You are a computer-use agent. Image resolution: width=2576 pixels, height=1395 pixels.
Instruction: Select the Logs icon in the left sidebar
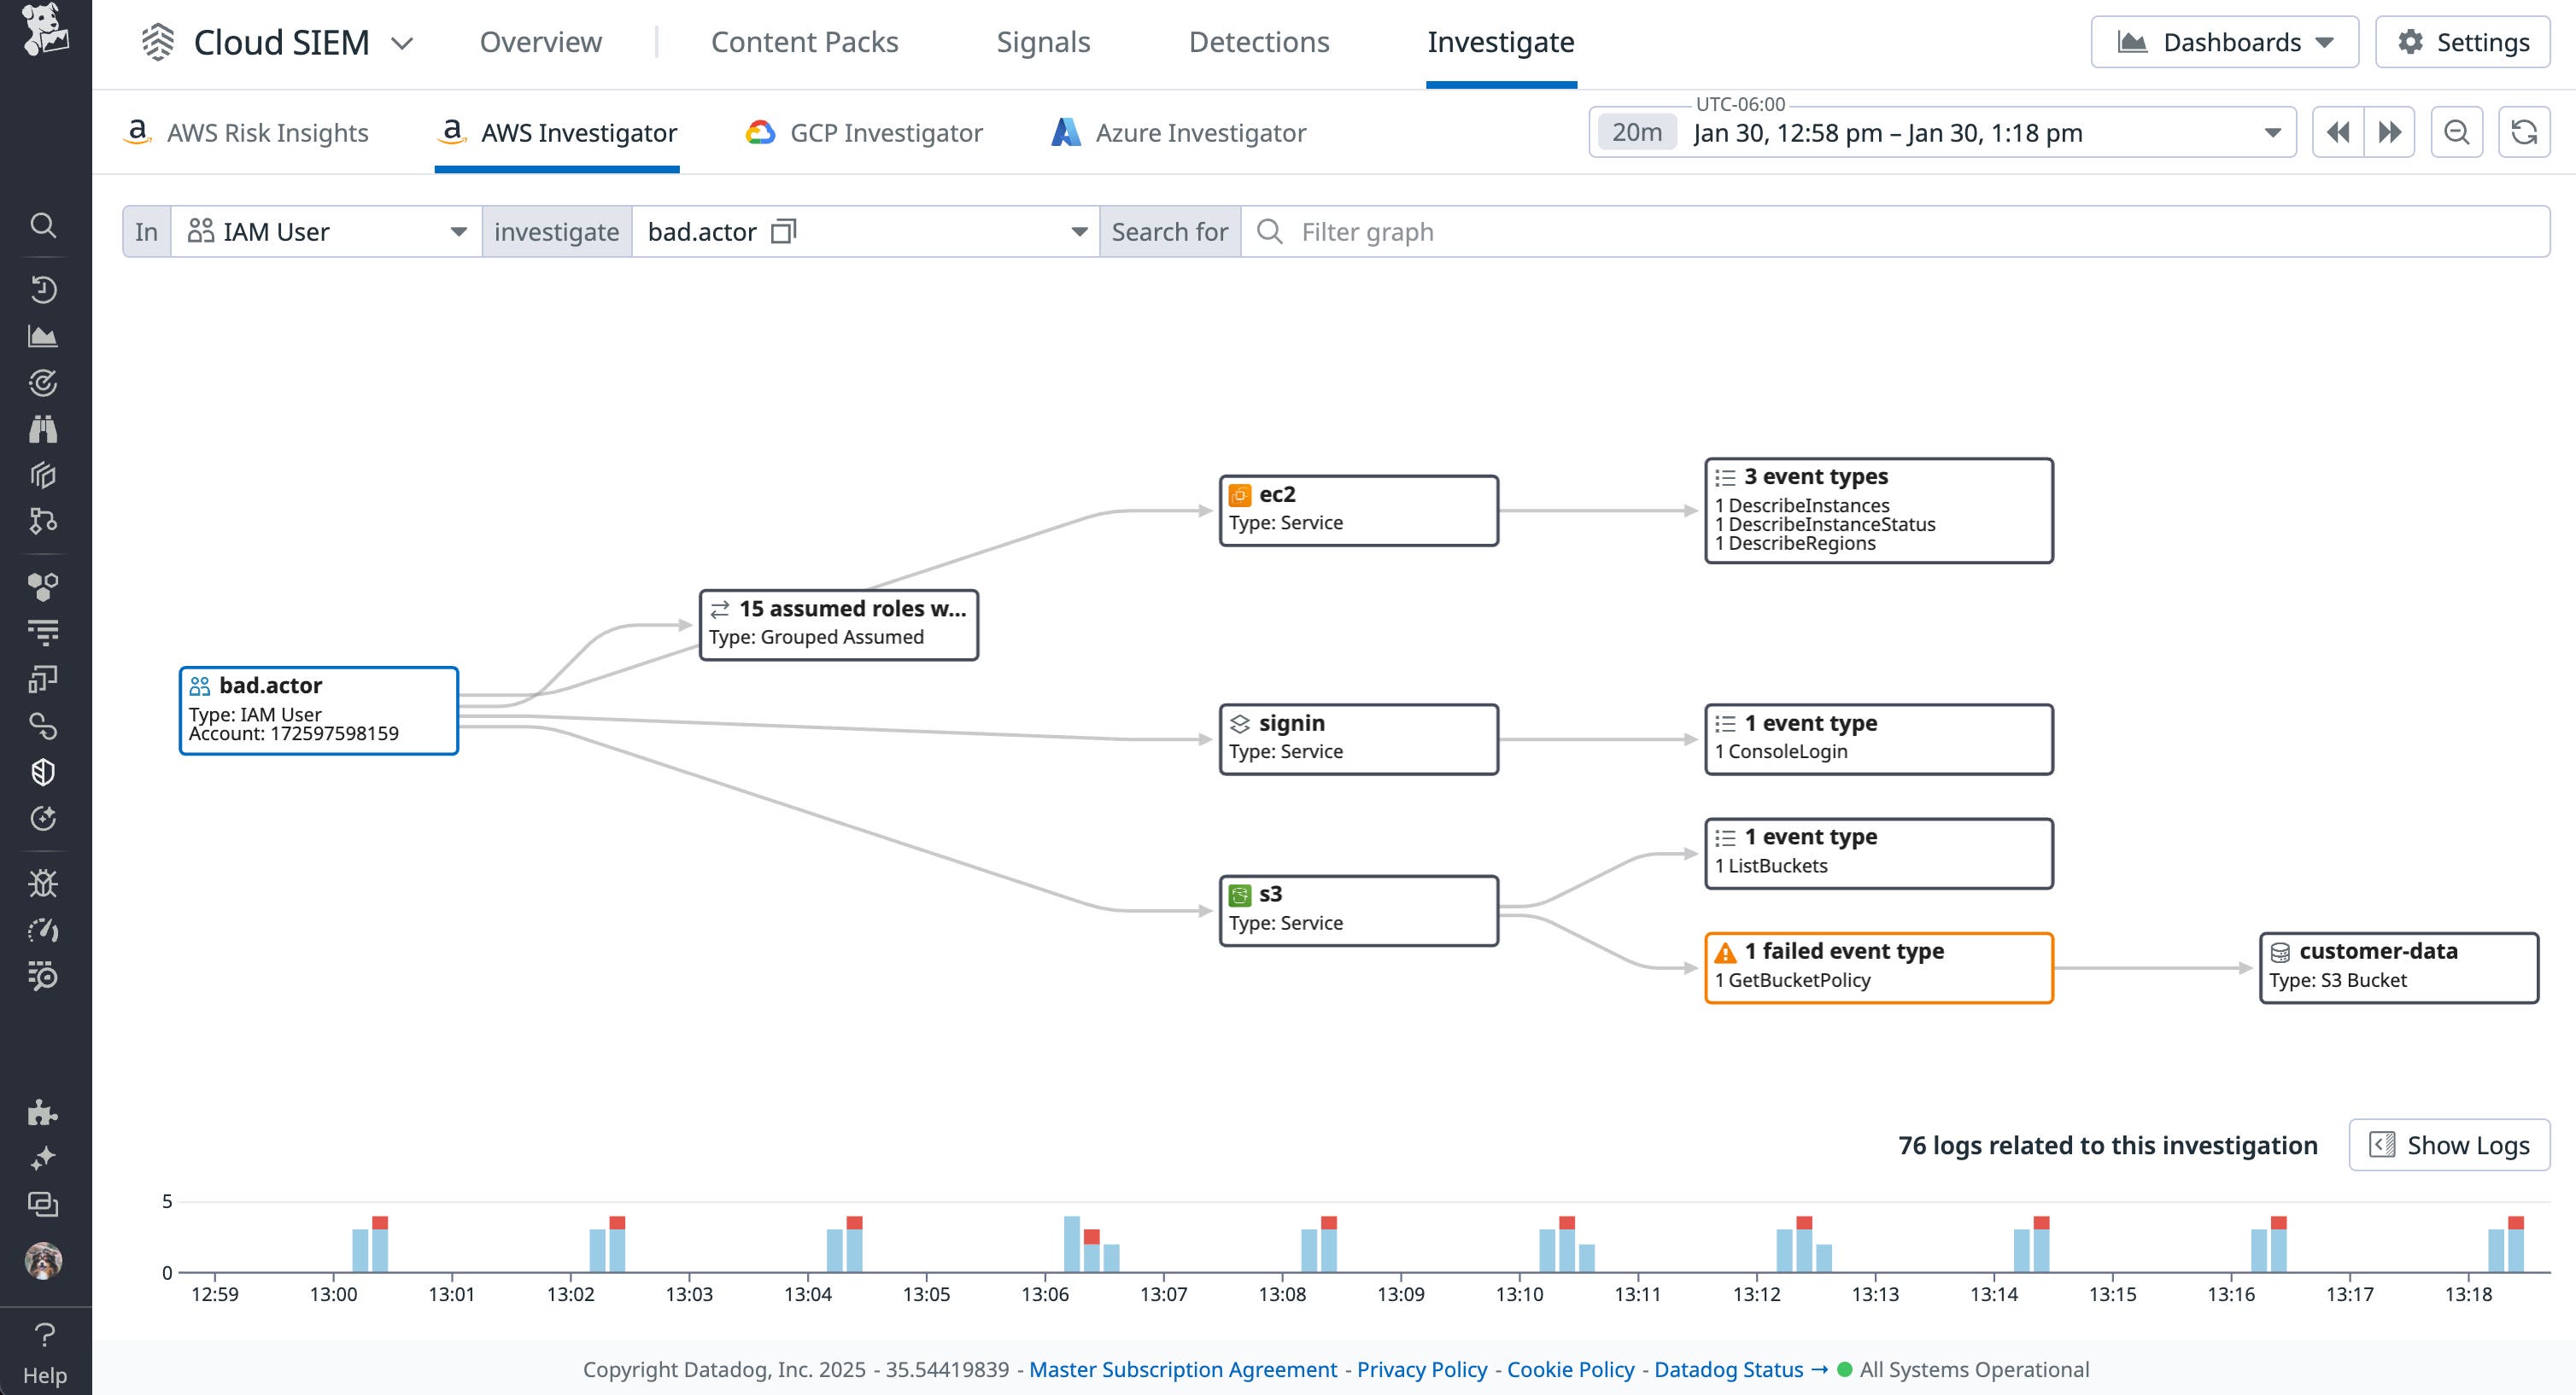point(44,631)
